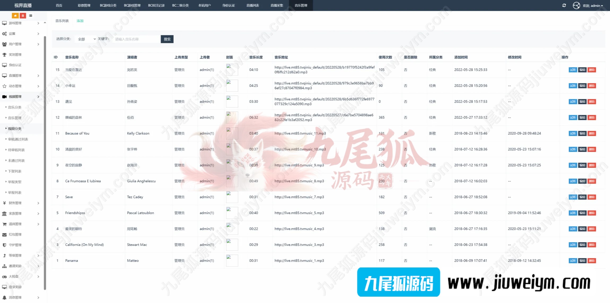Expand the 财务管理 sidebar chevron
Screen dimensions: 610x303
[38, 203]
